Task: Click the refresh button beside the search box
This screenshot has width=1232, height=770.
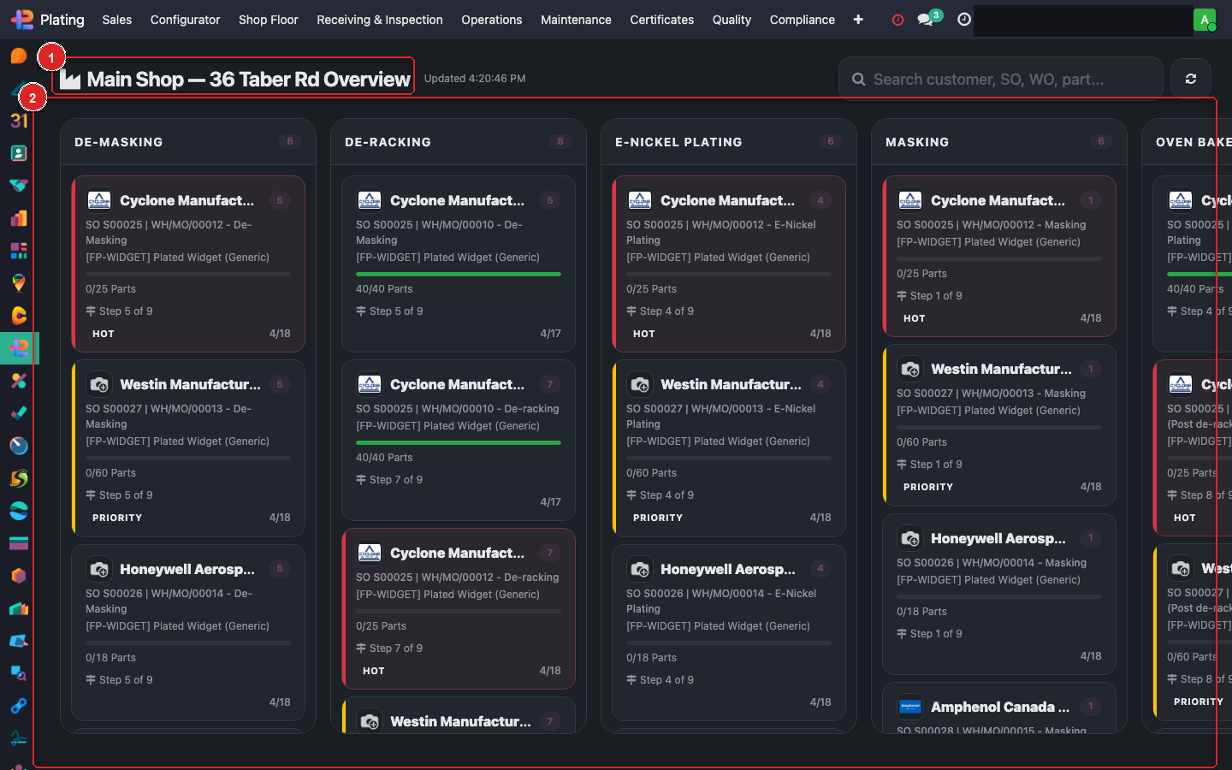Action: (x=1190, y=79)
